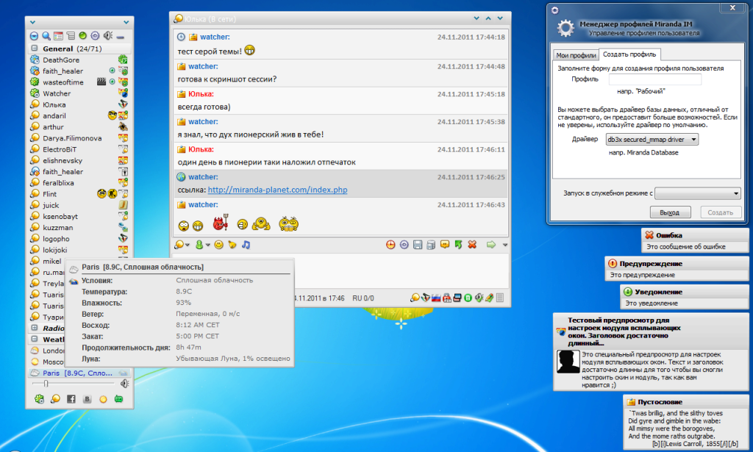
Task: Select contact wasteofstime row named wasteoftime
Action: 79,82
